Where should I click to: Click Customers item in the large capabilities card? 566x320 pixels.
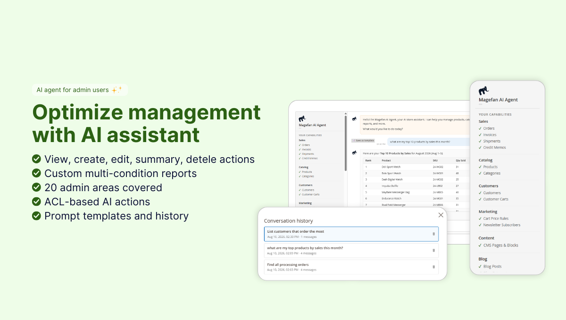pos(492,193)
